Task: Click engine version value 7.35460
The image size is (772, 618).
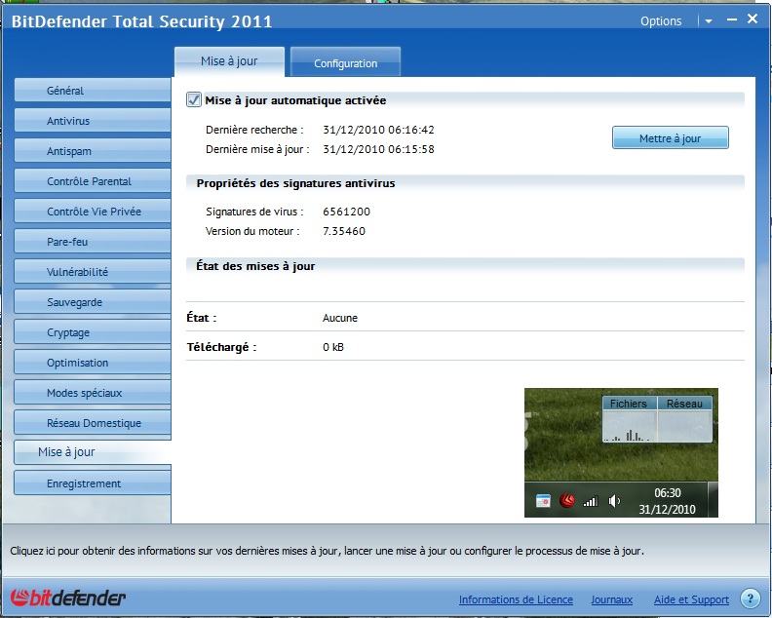Action: click(x=344, y=231)
